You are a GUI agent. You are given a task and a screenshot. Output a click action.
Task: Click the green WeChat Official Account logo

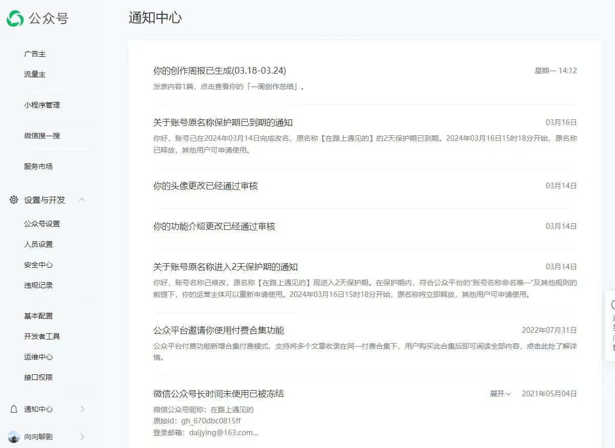coord(15,18)
